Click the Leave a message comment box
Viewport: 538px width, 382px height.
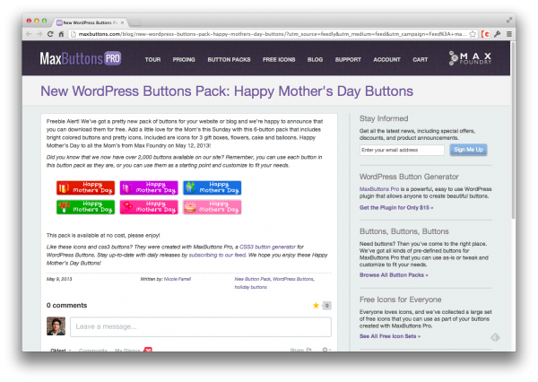(x=201, y=326)
